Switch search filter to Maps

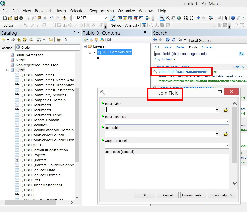pyautogui.click(x=168, y=47)
